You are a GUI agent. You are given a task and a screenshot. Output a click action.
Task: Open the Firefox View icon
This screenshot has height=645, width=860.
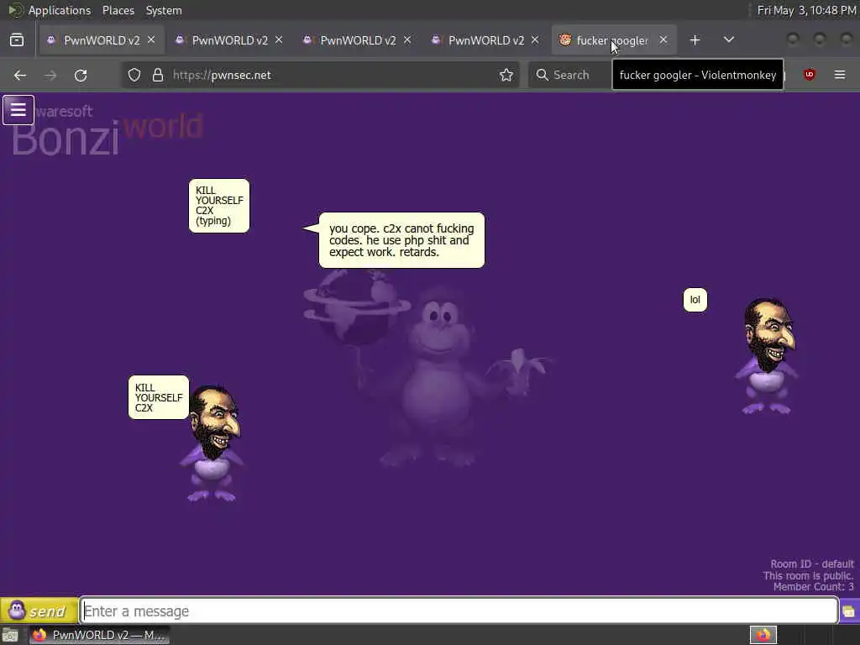pos(17,40)
